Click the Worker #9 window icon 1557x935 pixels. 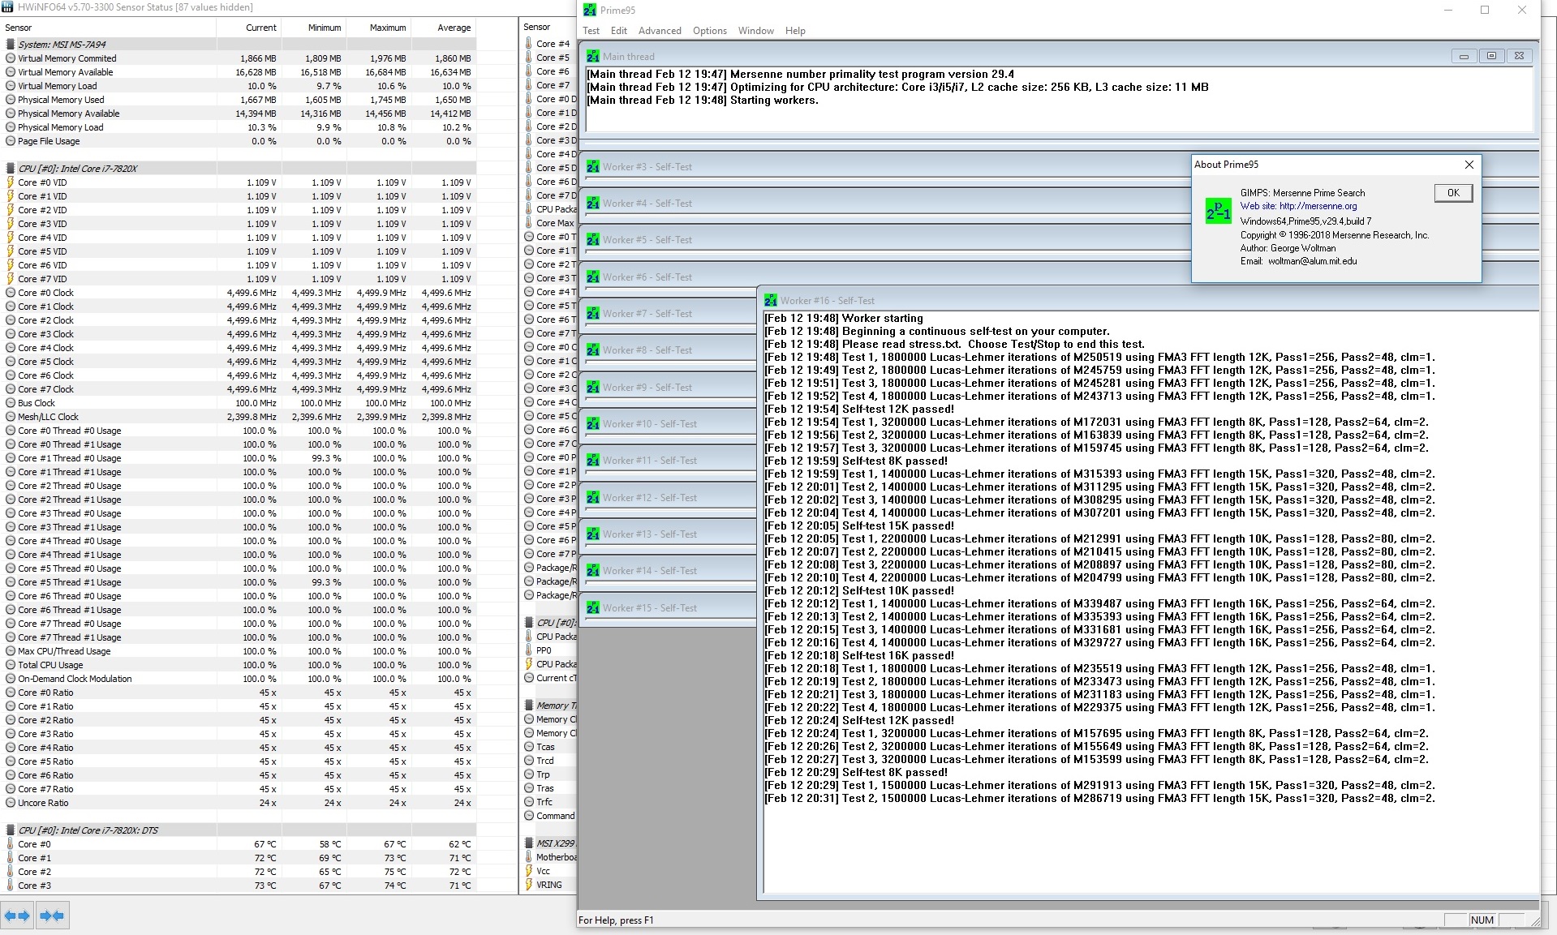593,388
